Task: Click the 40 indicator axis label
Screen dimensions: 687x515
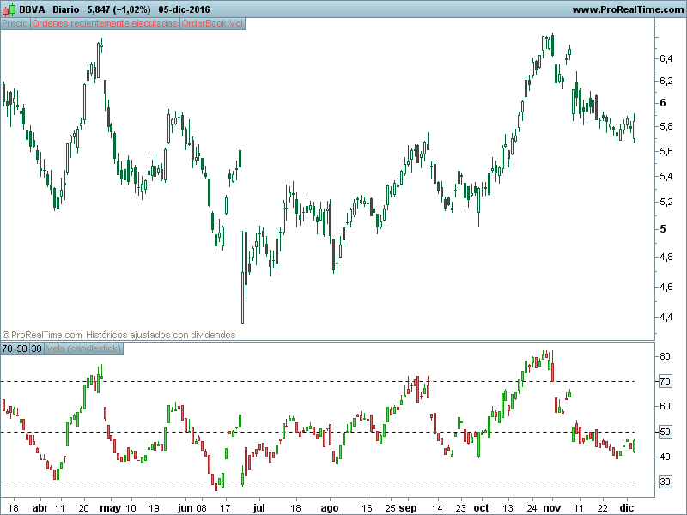Action: pos(665,457)
